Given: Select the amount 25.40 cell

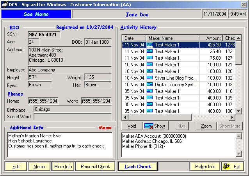Looking at the screenshot, I should click(x=211, y=51).
